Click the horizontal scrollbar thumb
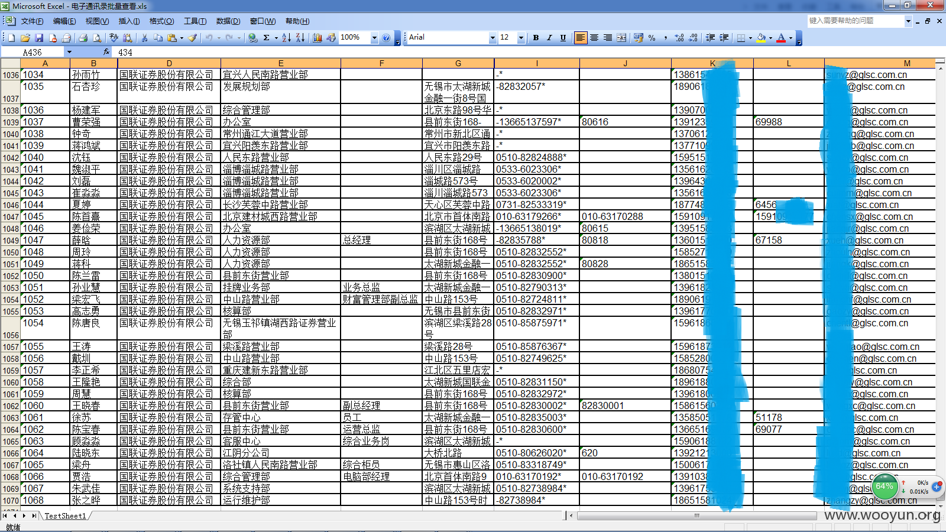Viewport: 946px width, 532px height. (696, 515)
